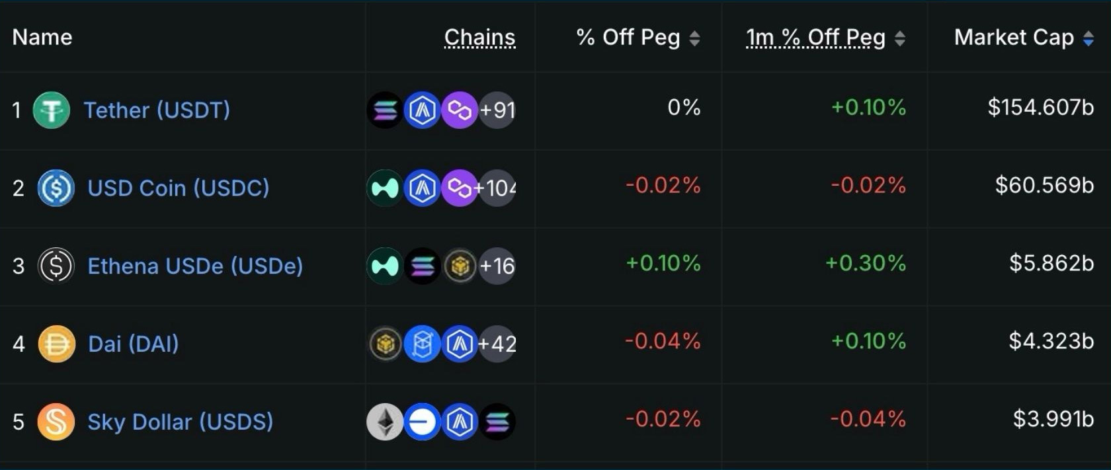1111x470 pixels.
Task: Click the Sky Dollar logo icon
Action: pos(56,422)
